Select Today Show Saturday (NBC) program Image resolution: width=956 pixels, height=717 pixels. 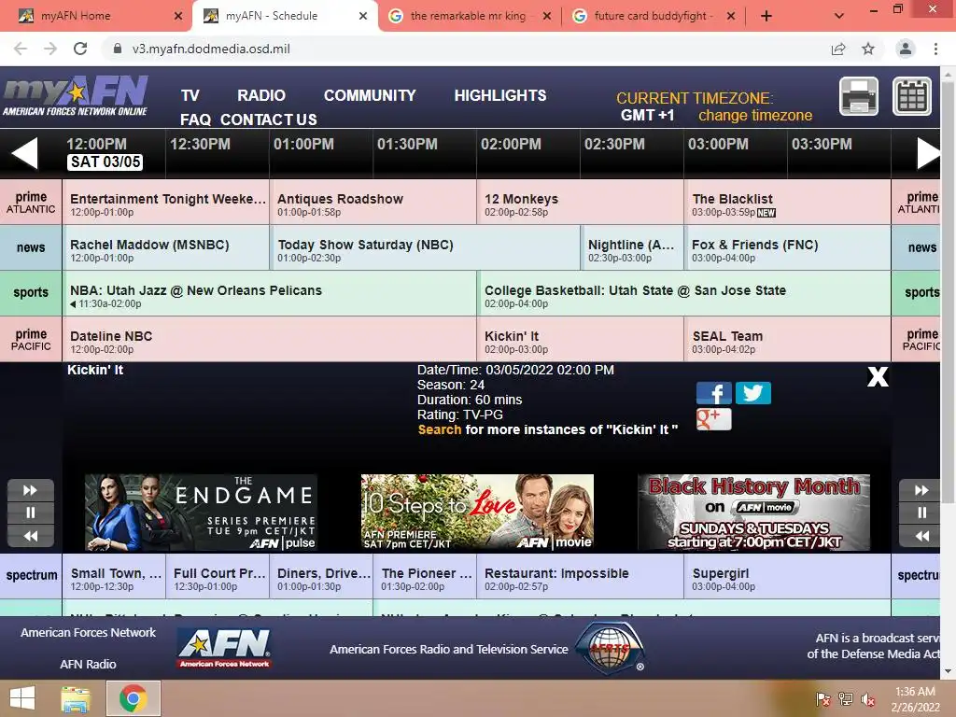pyautogui.click(x=426, y=247)
